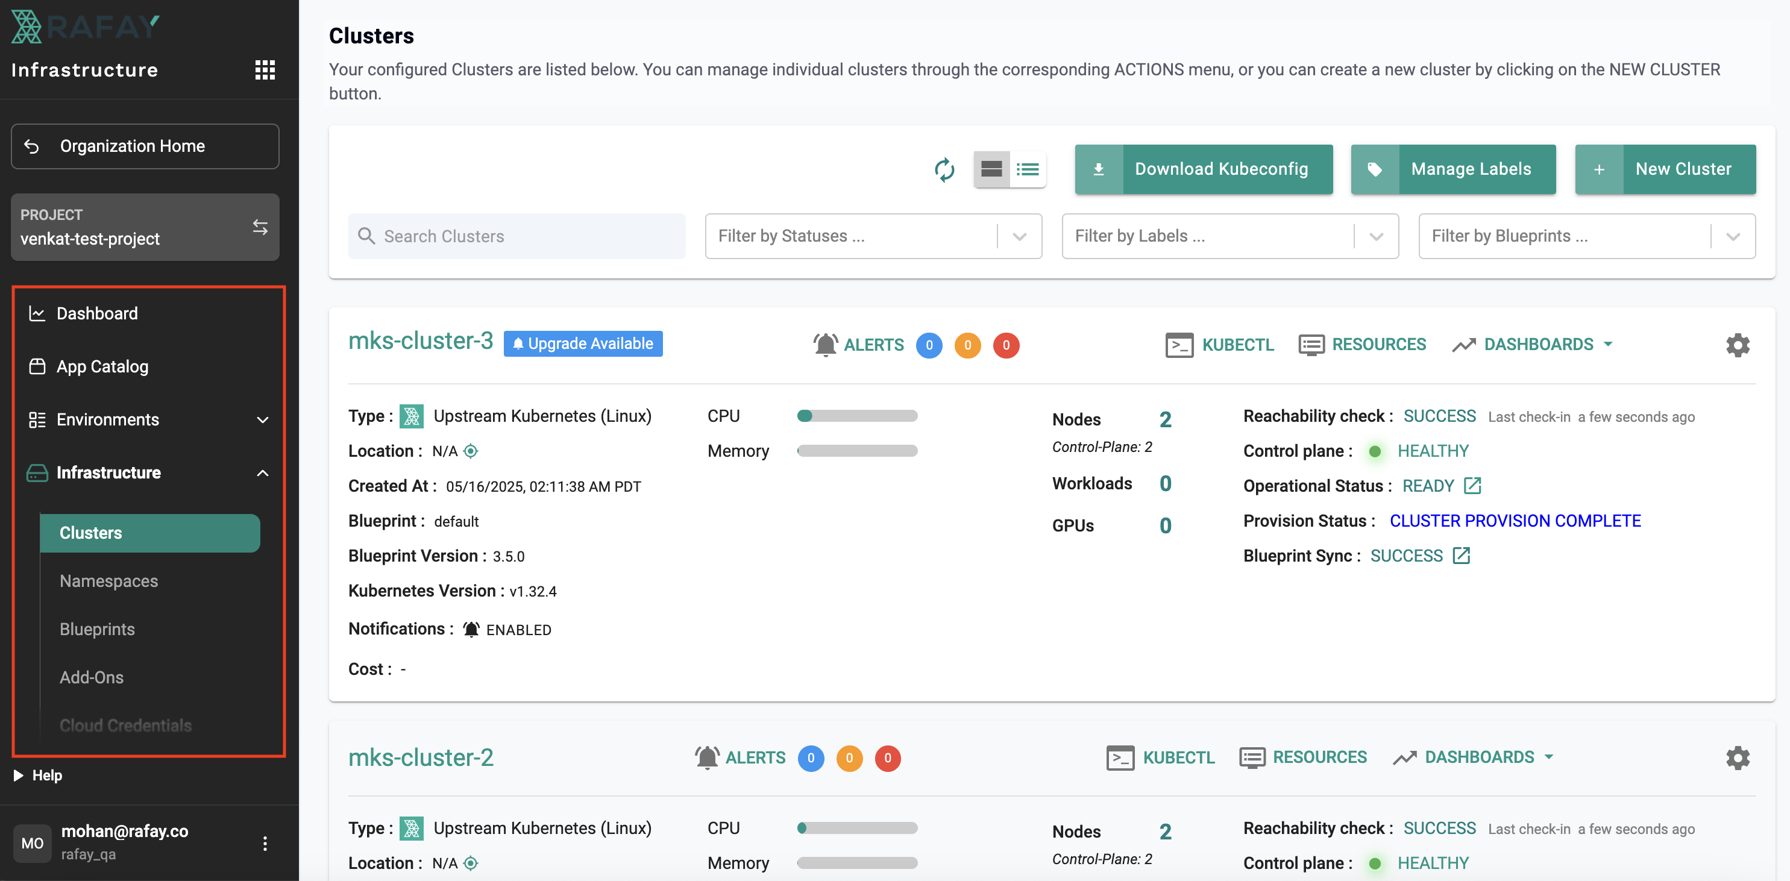1790x881 pixels.
Task: Expand the Environments menu section
Action: 148,419
